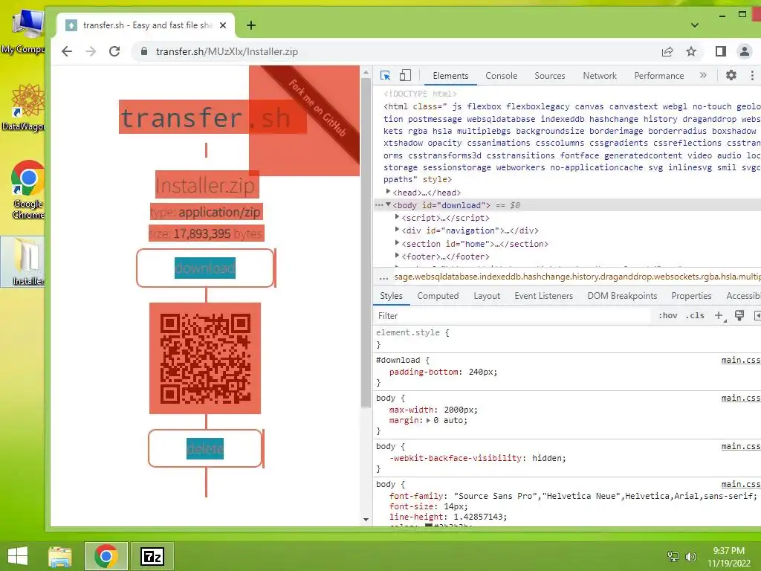The image size is (761, 571).
Task: Open Event Listeners tab
Action: pos(543,296)
